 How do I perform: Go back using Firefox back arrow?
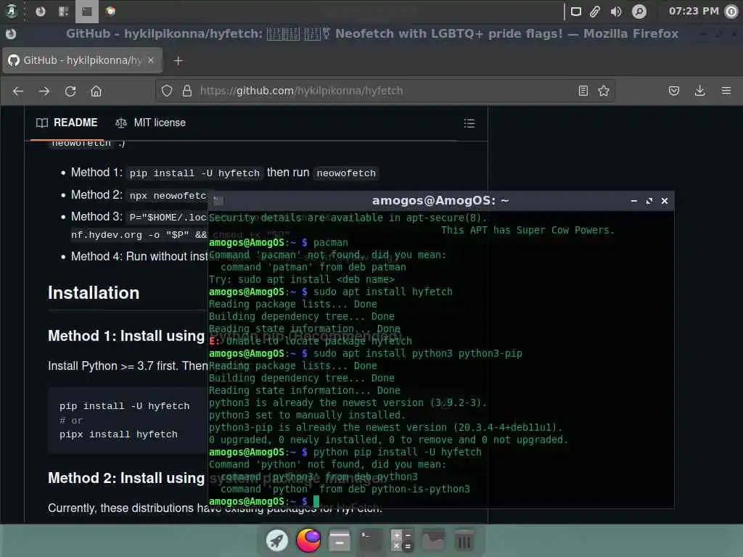18,91
